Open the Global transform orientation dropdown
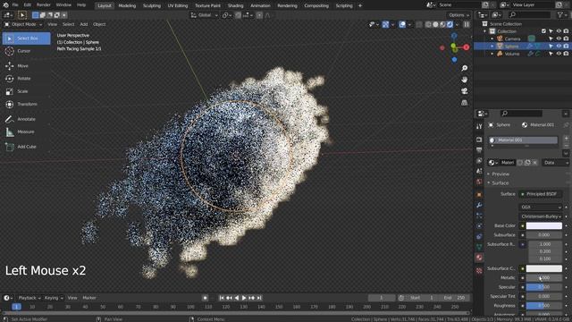 (204, 15)
